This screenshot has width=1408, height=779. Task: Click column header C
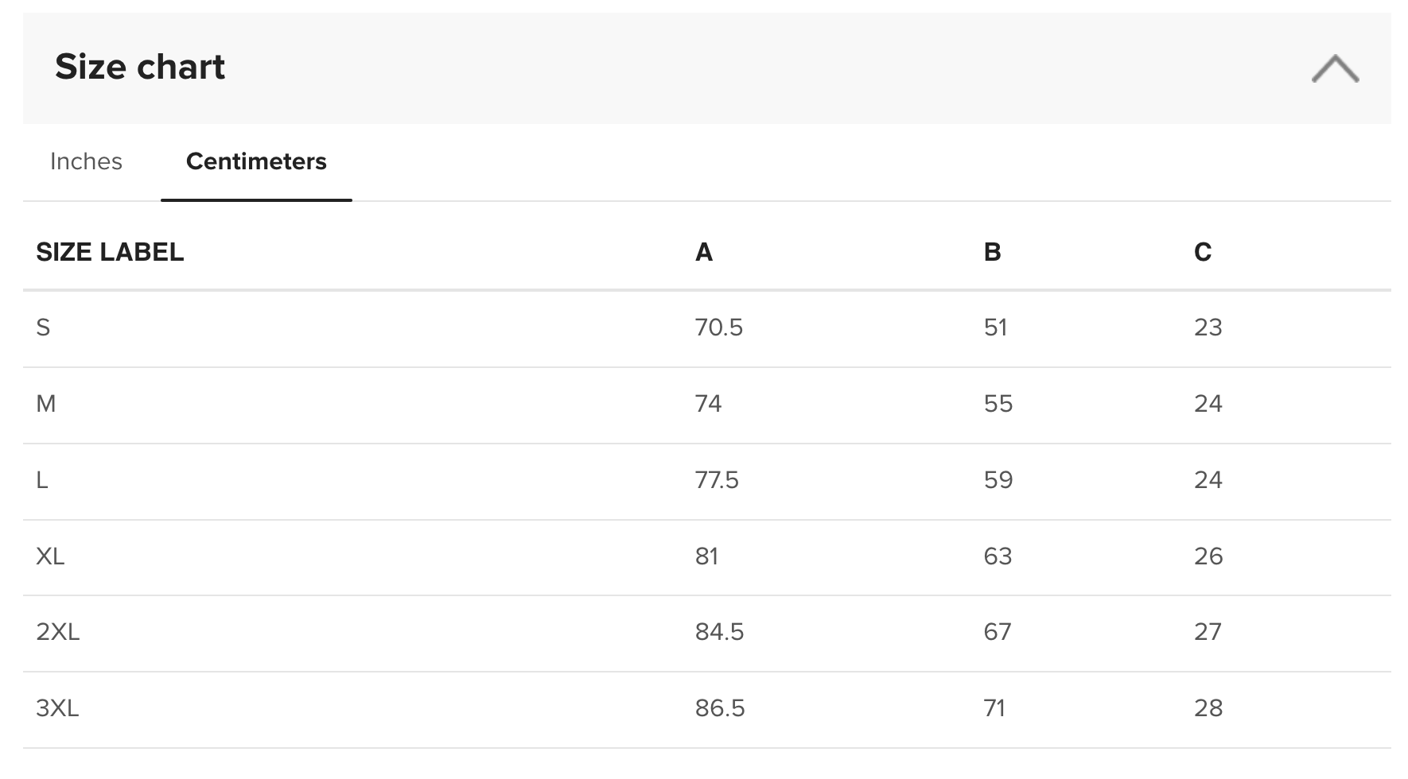[1203, 252]
